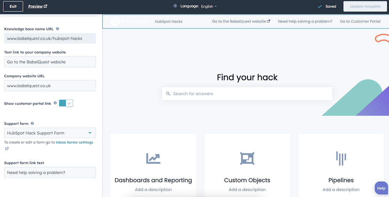Click the external-link icon beside Preview

tap(45, 6)
